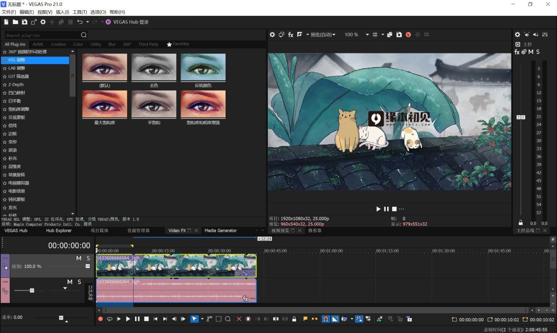Create a new project with the toolbar icon
This screenshot has width=557, height=333.
click(6, 22)
